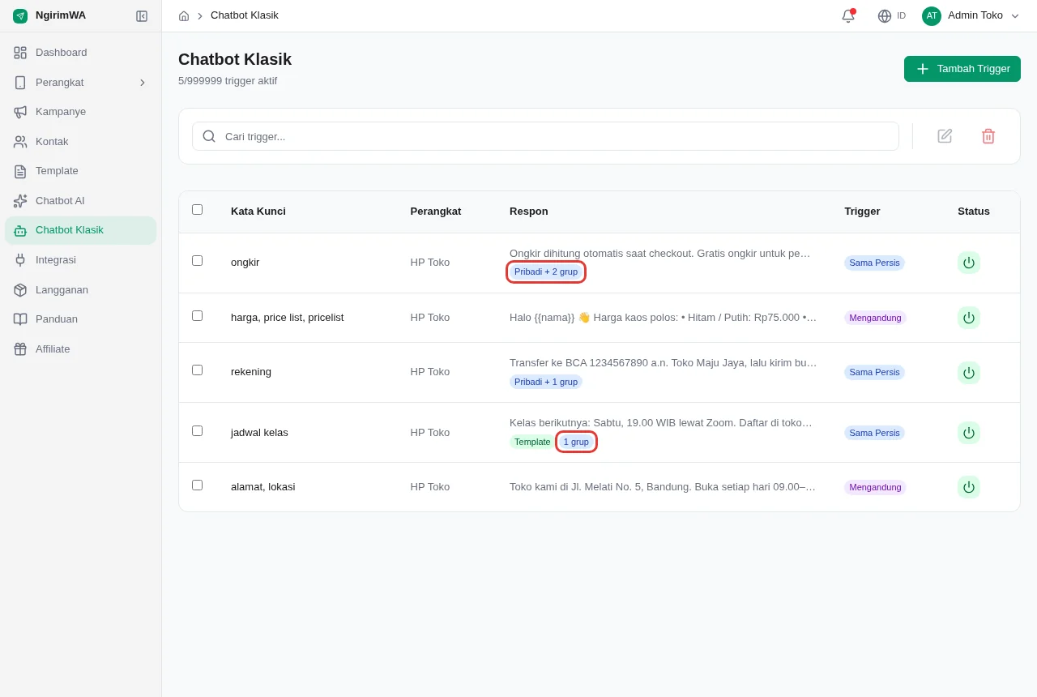Open Affiliate in sidebar

[x=81, y=349]
